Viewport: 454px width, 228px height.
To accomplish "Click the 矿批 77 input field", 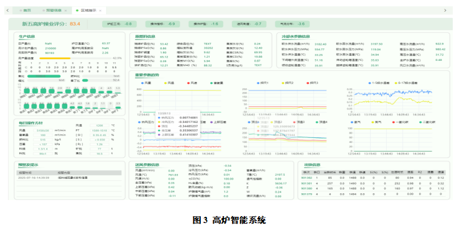I will point(100,149).
